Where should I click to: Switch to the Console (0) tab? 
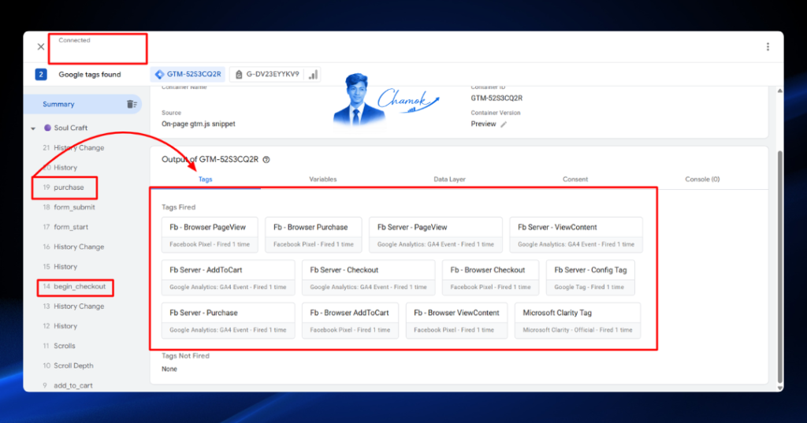pyautogui.click(x=702, y=179)
